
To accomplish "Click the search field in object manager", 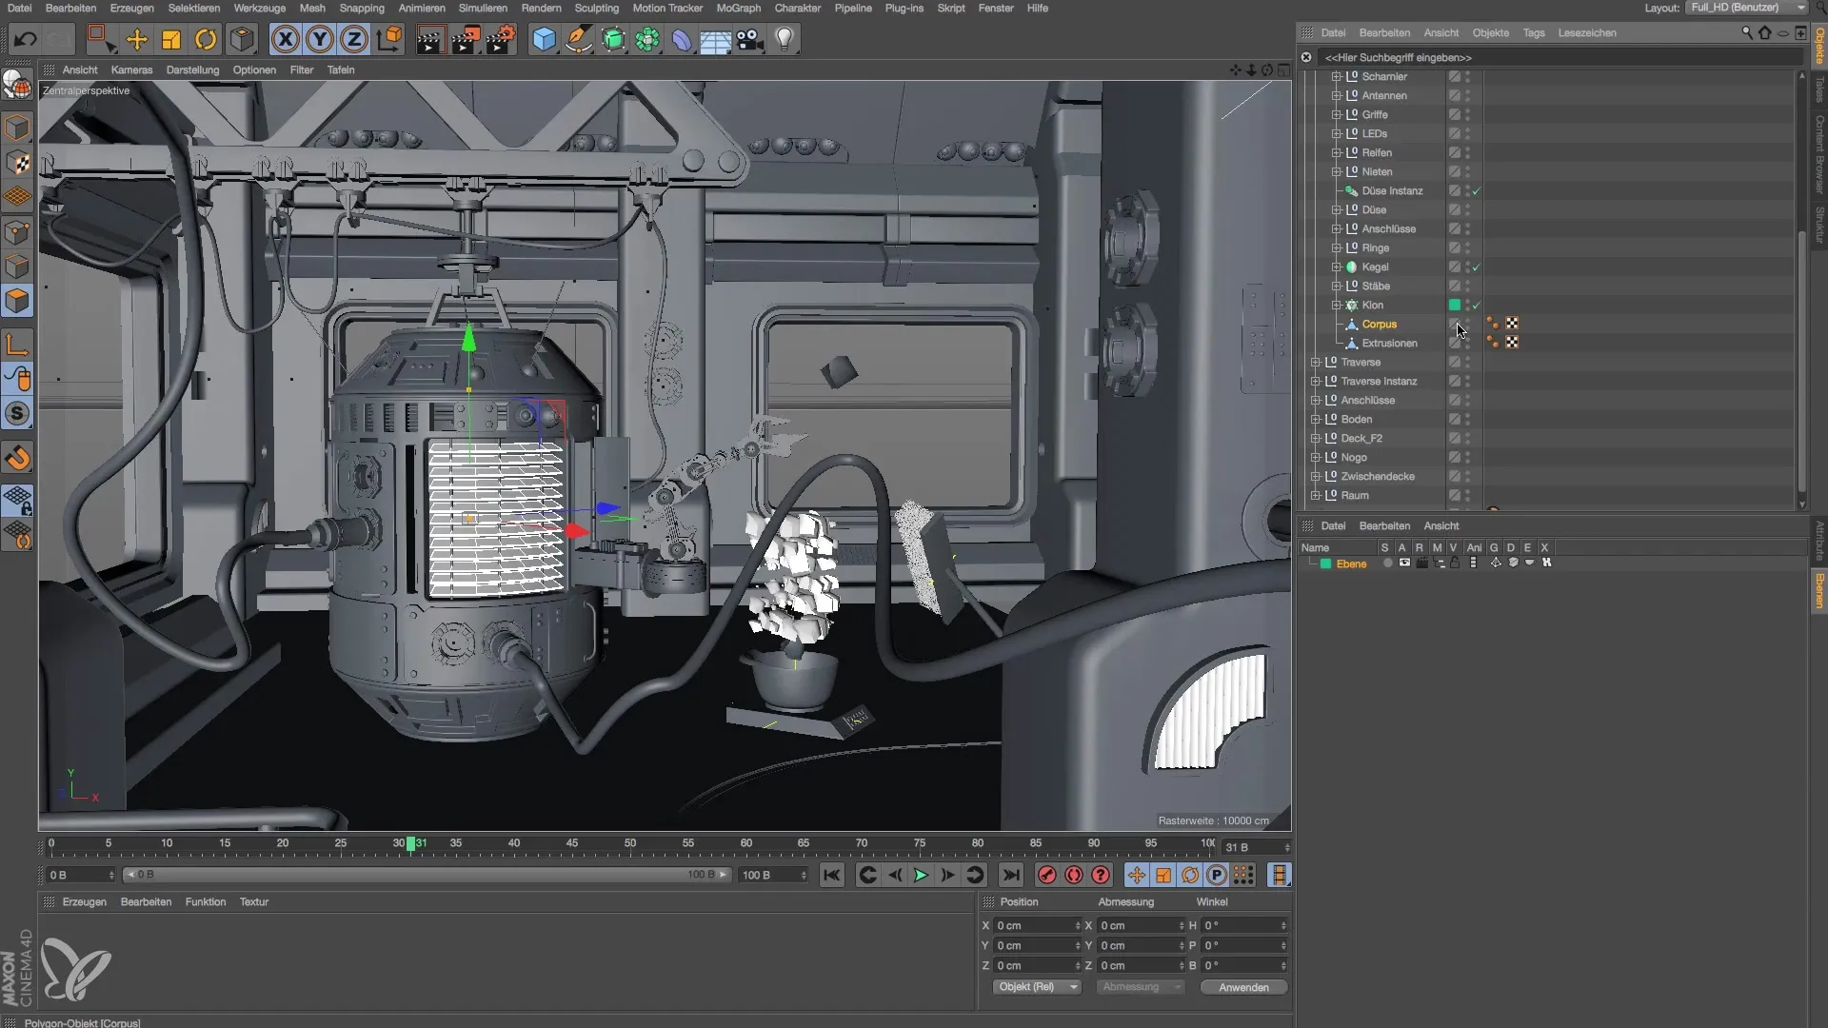I will click(1560, 57).
